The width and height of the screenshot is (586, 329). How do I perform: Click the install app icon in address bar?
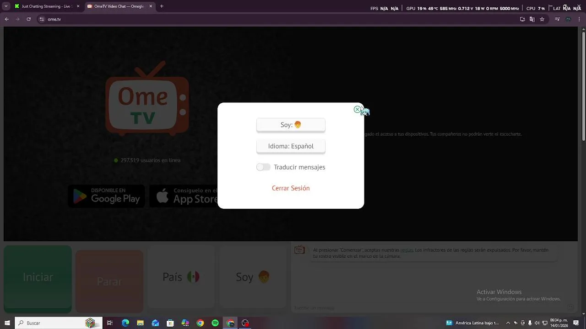522,19
